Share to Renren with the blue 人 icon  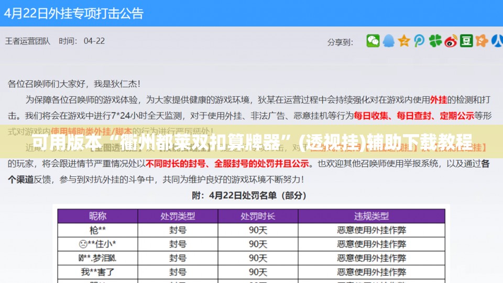tap(497, 41)
